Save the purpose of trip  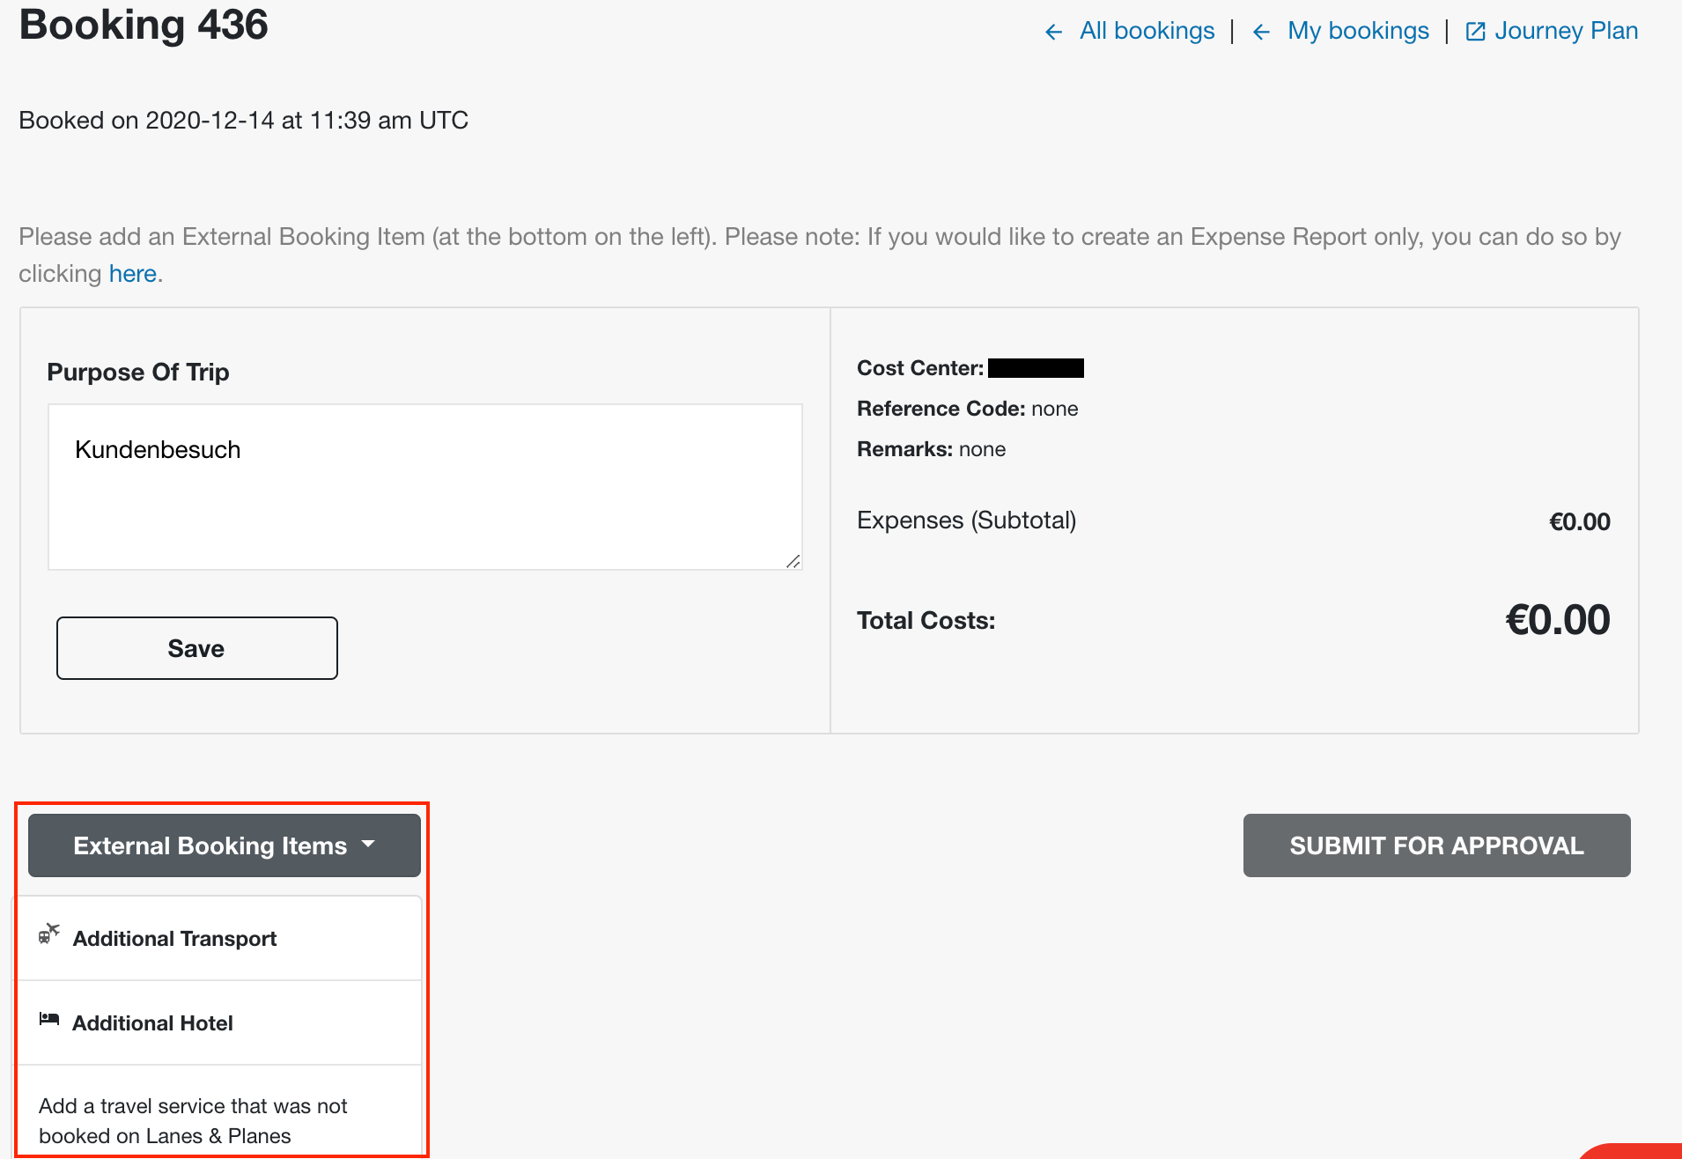196,648
